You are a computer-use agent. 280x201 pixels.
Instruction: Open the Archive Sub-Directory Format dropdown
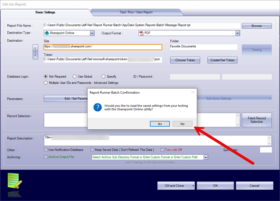coord(206,157)
